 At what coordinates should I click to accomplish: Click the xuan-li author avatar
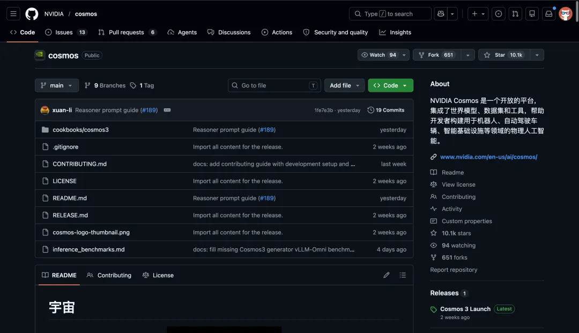[x=44, y=110]
